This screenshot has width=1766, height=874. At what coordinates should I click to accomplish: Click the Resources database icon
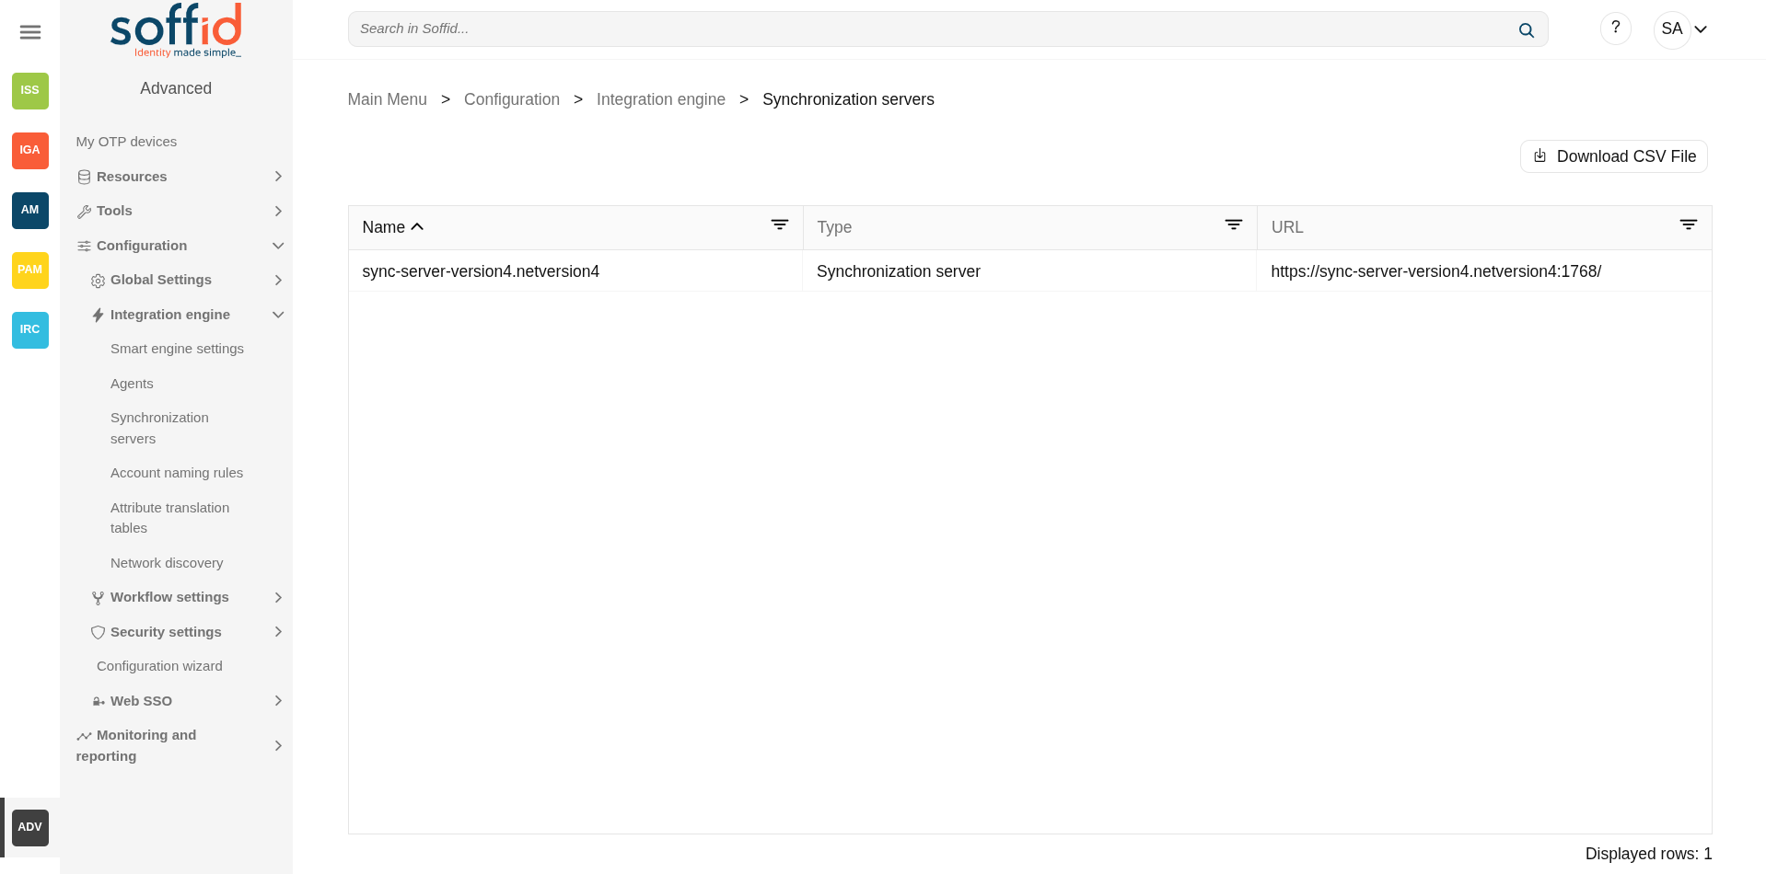84,177
